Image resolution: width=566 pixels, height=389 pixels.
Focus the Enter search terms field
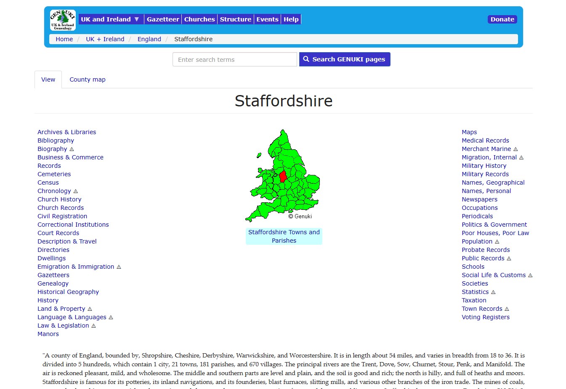[234, 59]
